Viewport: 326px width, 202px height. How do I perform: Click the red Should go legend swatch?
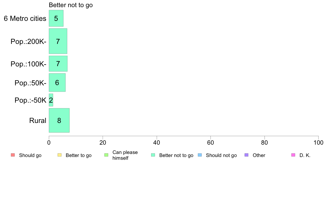click(13, 155)
